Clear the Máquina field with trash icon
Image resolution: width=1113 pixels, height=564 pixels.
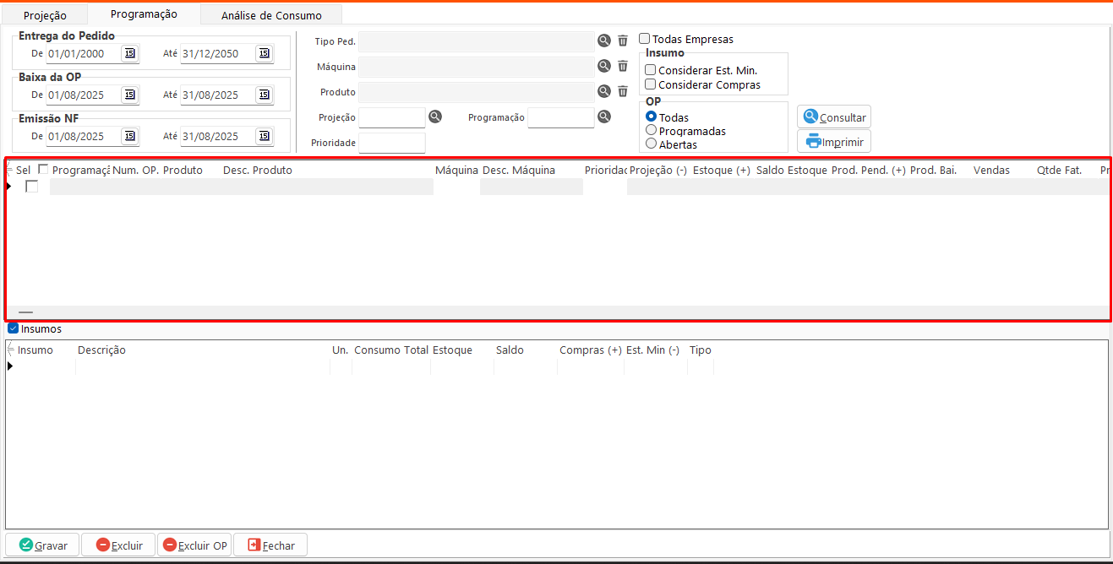[623, 66]
